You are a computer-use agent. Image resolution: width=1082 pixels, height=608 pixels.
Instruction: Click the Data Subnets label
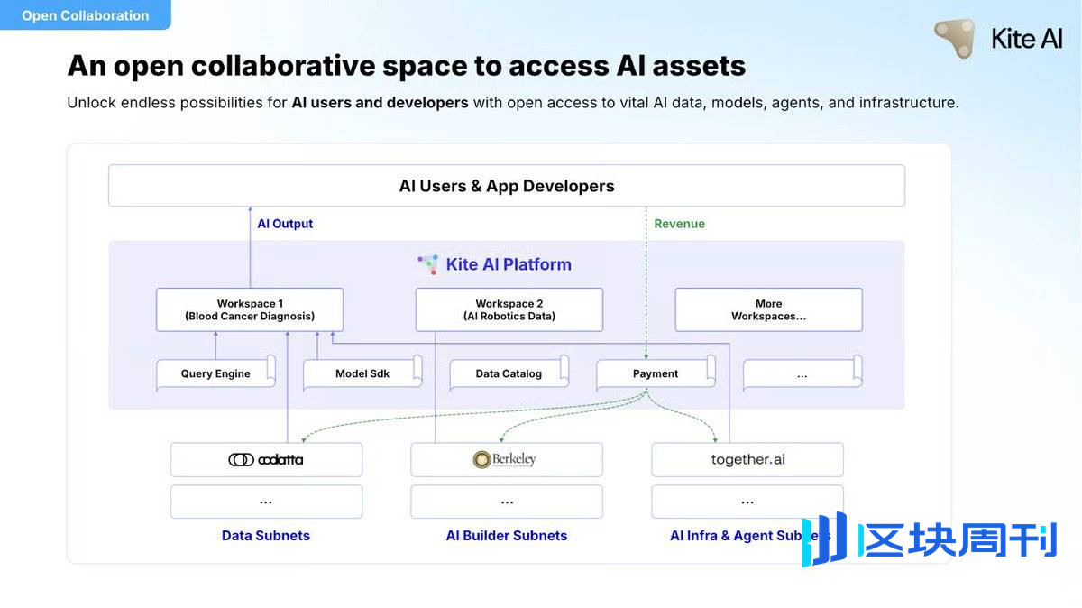point(266,535)
